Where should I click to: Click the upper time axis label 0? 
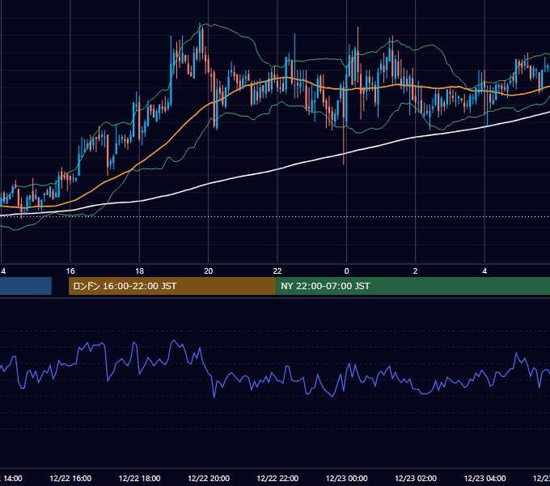(x=346, y=271)
